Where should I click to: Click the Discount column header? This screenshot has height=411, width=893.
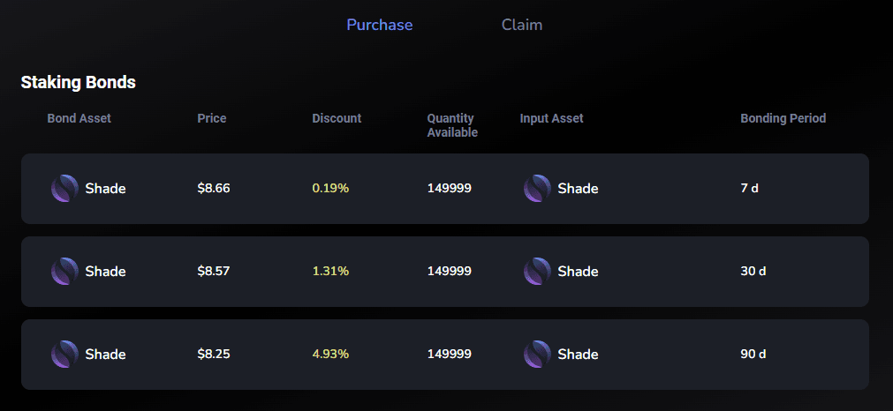point(337,118)
